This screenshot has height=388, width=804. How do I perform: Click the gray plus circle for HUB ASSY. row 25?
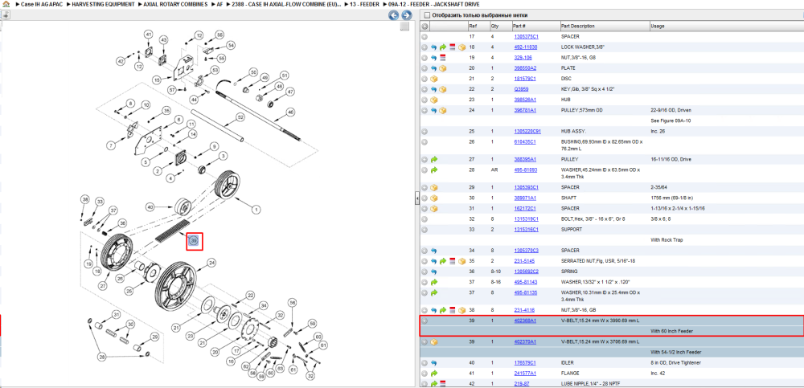click(425, 131)
